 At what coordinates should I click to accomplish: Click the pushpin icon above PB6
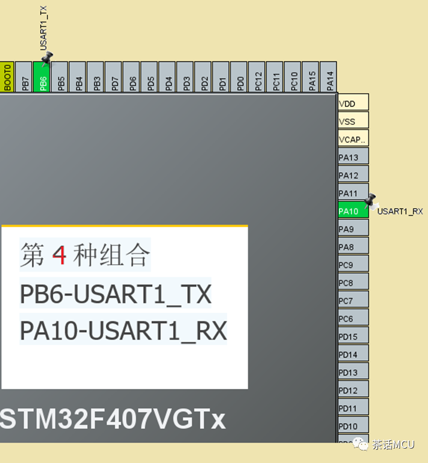[47, 59]
